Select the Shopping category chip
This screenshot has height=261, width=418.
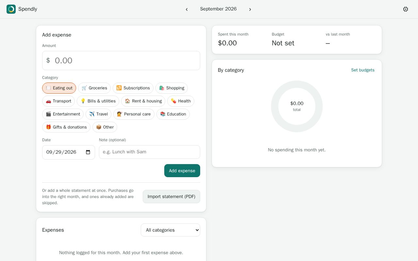click(x=171, y=88)
